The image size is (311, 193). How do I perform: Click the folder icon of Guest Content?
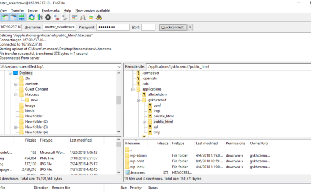[x=21, y=89]
